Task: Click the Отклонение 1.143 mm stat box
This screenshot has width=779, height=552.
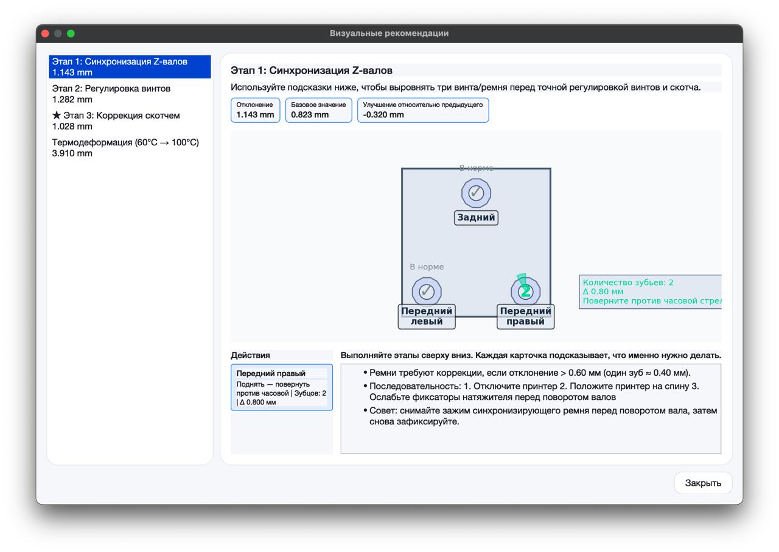Action: pyautogui.click(x=255, y=110)
